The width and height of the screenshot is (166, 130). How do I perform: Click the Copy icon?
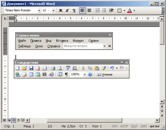tap(90, 68)
